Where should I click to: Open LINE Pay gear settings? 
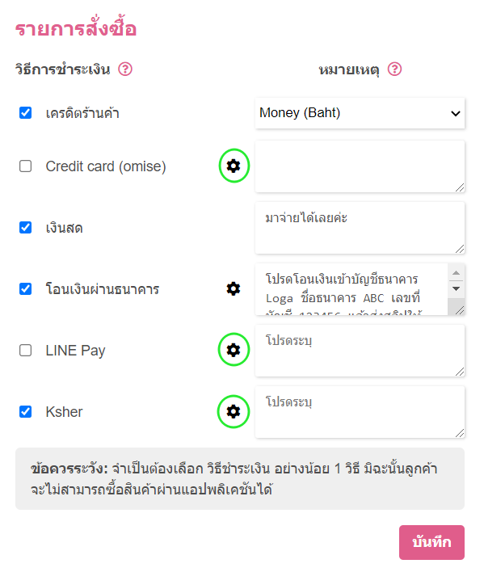coord(234,350)
